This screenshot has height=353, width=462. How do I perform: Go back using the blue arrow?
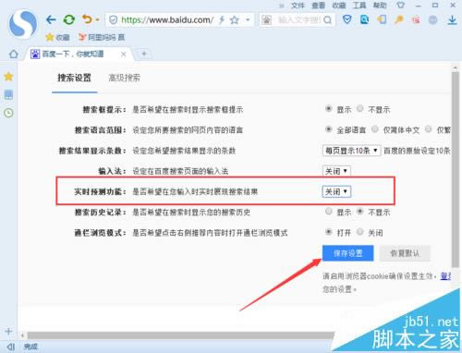[x=51, y=20]
